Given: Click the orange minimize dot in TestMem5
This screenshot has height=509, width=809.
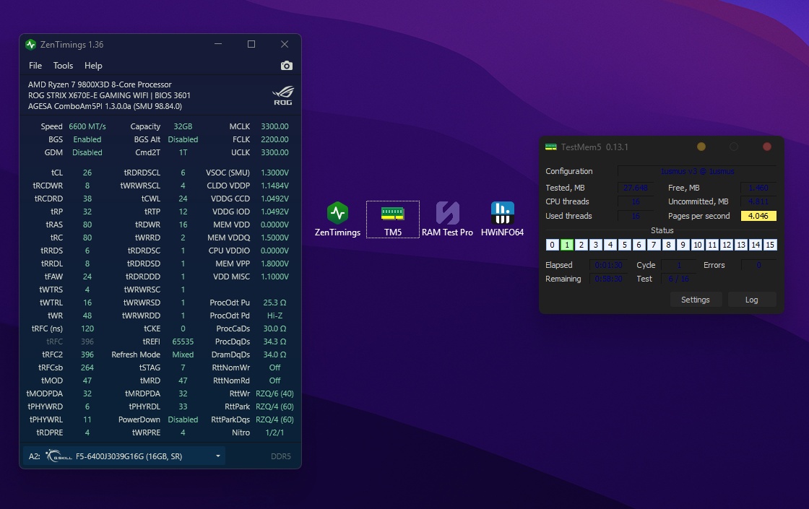Looking at the screenshot, I should [701, 147].
